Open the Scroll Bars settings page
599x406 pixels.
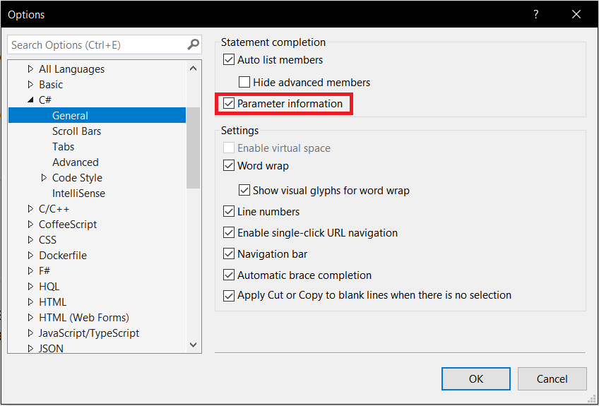click(77, 131)
